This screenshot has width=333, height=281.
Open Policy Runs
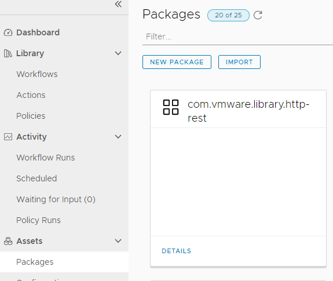(x=38, y=220)
